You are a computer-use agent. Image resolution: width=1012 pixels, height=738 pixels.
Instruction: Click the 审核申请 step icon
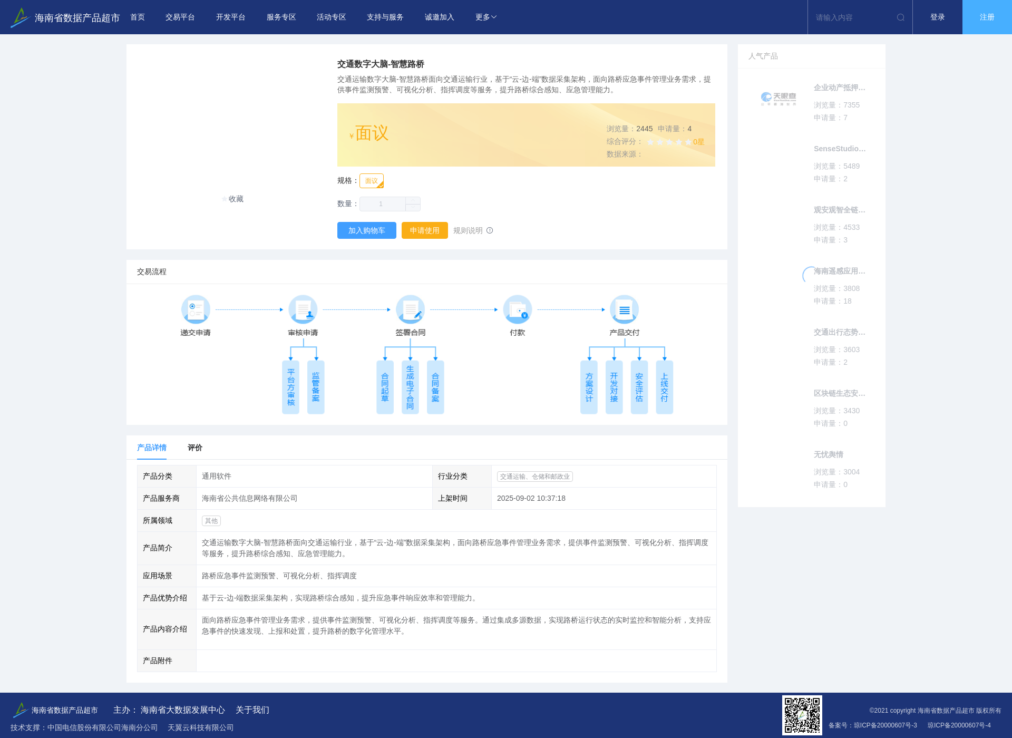(x=303, y=309)
